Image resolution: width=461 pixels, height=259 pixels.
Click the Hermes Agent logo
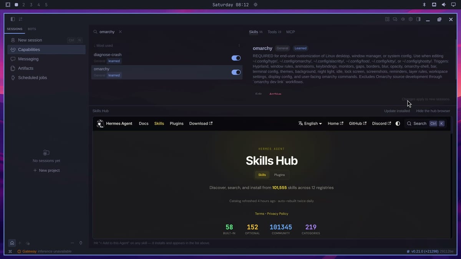[x=100, y=124]
